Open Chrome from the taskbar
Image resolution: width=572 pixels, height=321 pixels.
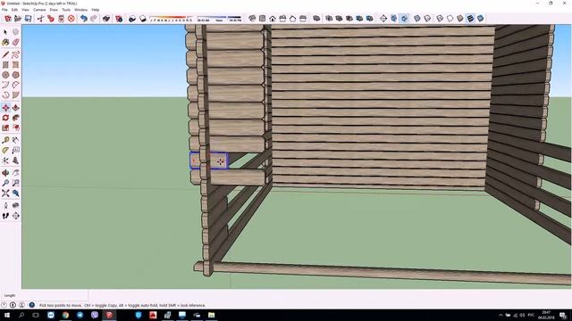coord(65,315)
